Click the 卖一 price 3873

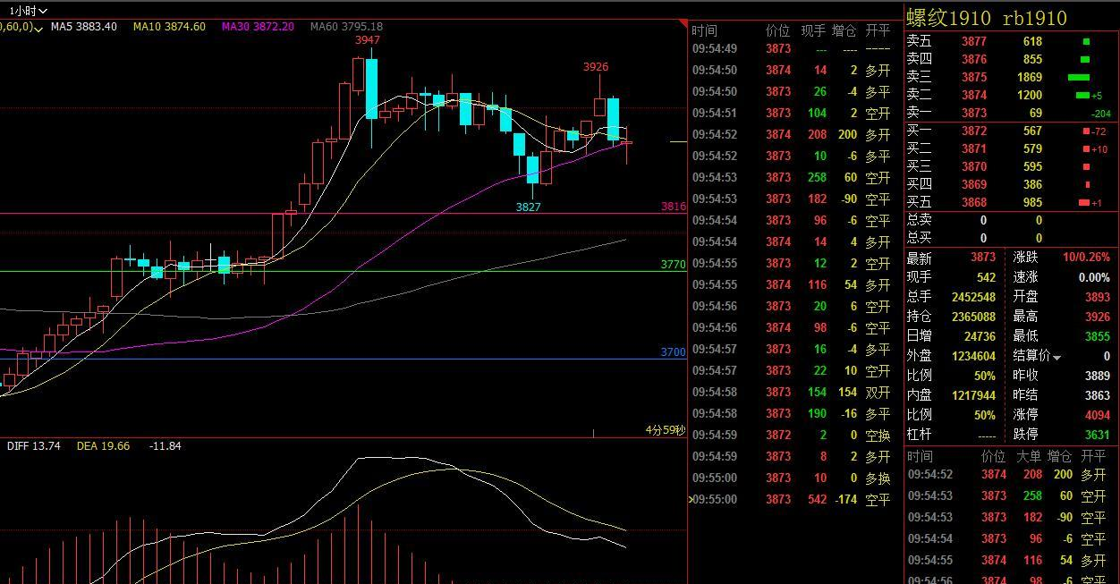(x=974, y=114)
